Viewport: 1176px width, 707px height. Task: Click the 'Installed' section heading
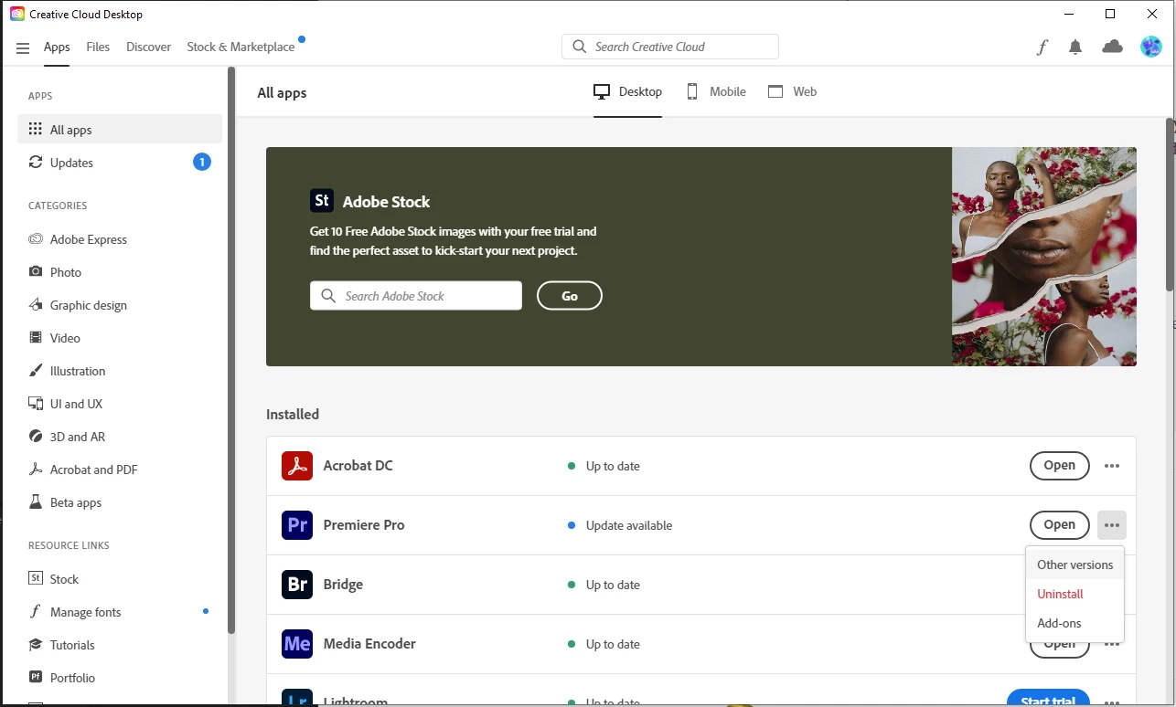pos(293,414)
